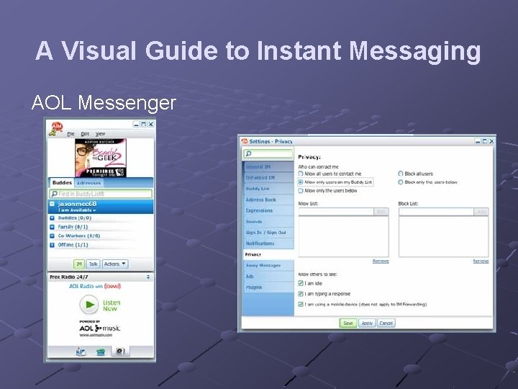Open Ads settings category

pyautogui.click(x=268, y=276)
